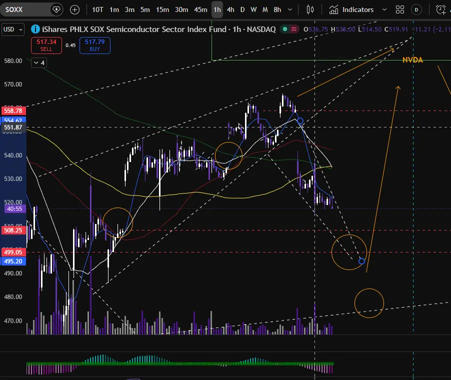Click the 508.25 red price label
This screenshot has height=380, width=451.
click(13, 230)
